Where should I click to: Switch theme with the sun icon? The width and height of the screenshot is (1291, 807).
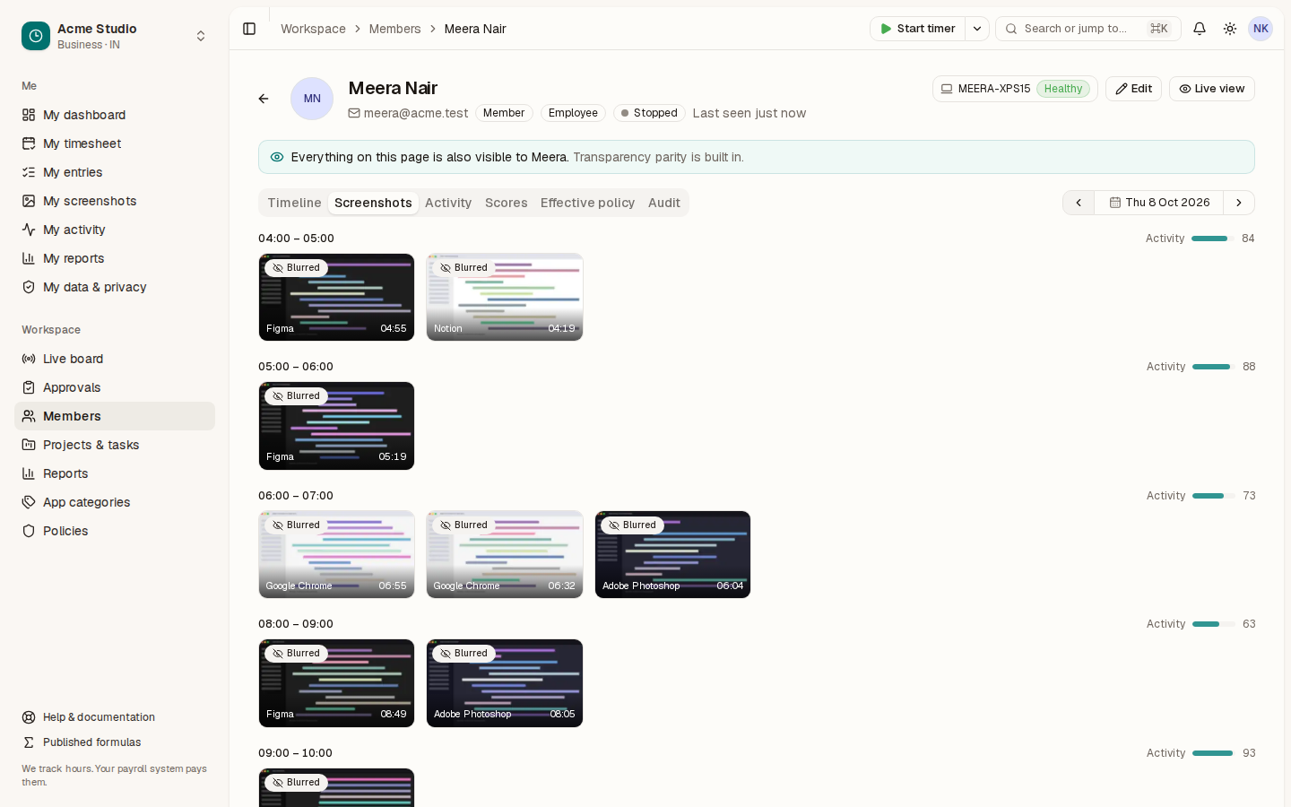click(x=1230, y=29)
